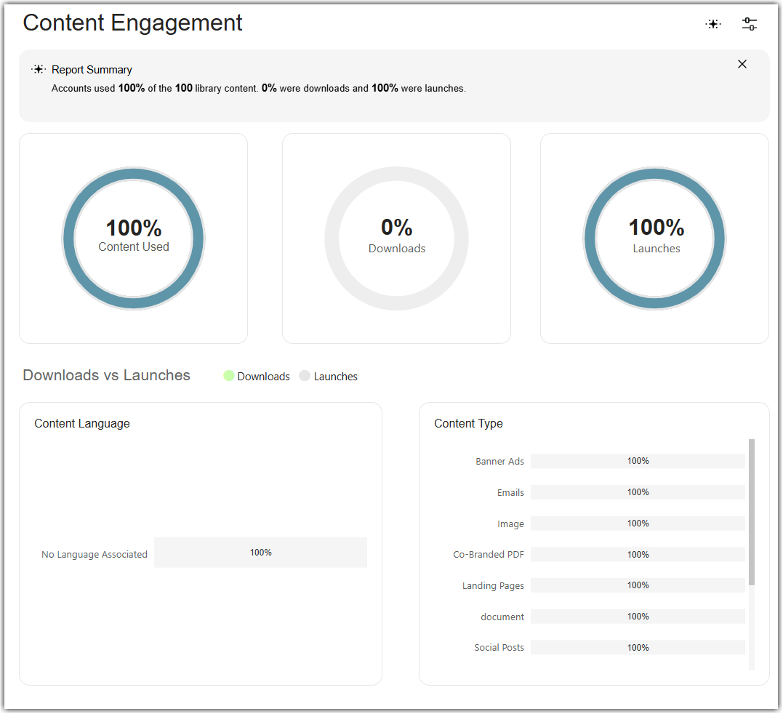Select the 0% Downloads donut chart
Image resolution: width=783 pixels, height=714 pixels.
(x=396, y=238)
